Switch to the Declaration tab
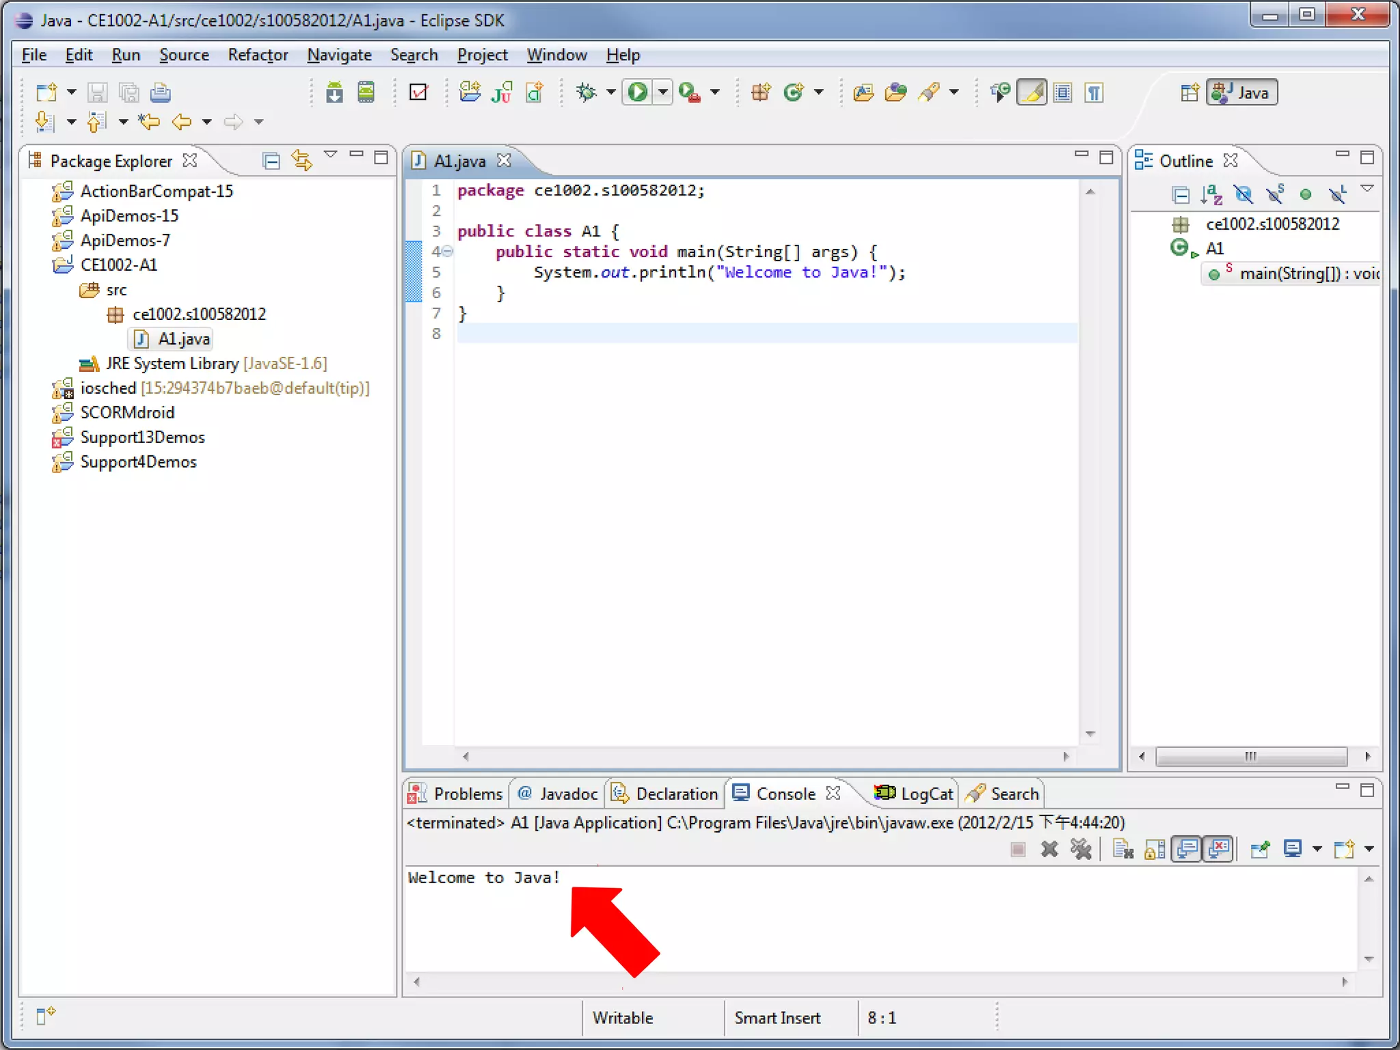Screen dimensions: 1400x1050 tap(664, 794)
